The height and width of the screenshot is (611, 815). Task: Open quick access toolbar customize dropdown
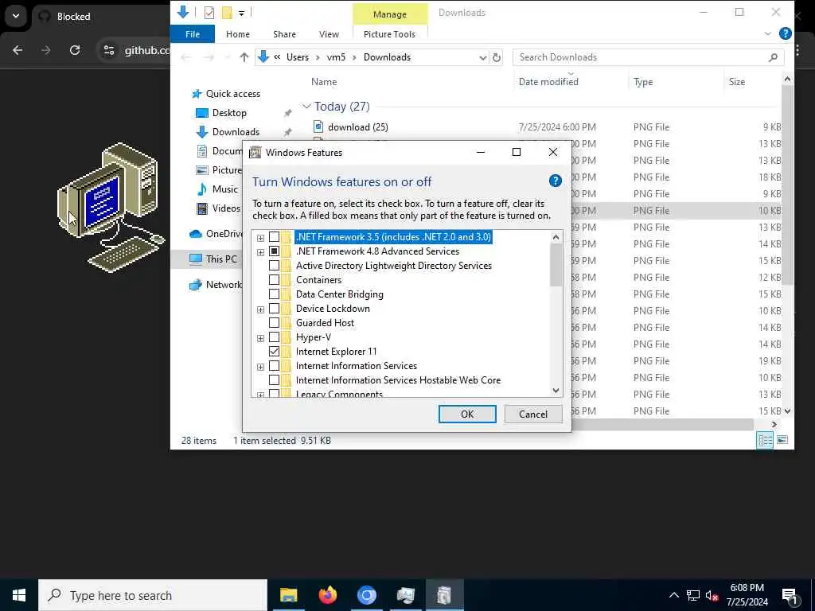coord(242,13)
